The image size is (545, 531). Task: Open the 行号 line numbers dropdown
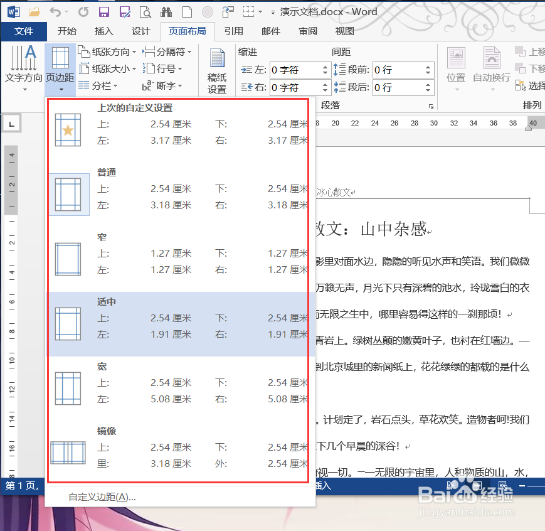(162, 68)
